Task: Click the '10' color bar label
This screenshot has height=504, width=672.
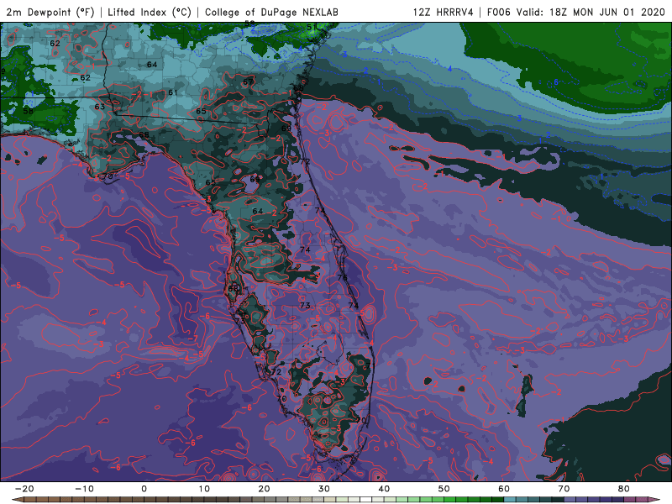Action: point(204,489)
